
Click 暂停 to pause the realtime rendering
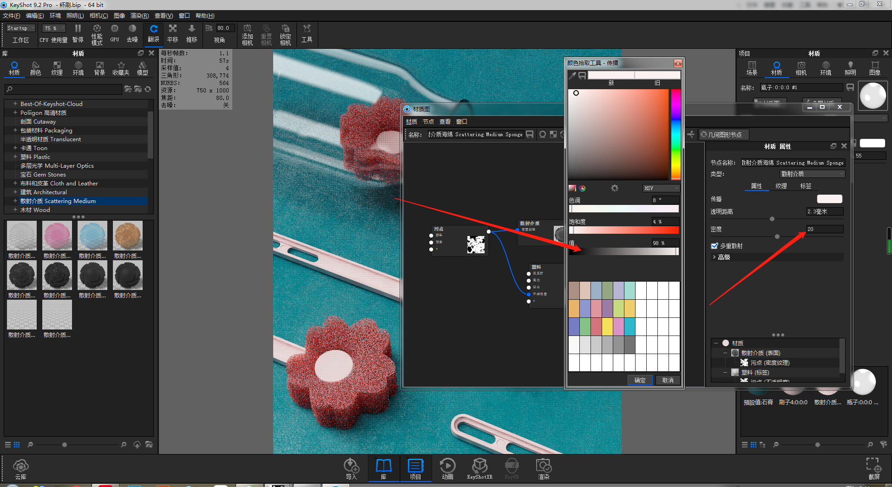click(78, 34)
